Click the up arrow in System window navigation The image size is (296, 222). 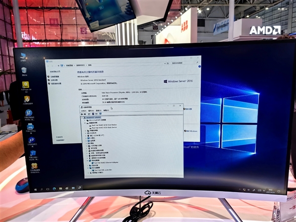pyautogui.click(x=58, y=66)
